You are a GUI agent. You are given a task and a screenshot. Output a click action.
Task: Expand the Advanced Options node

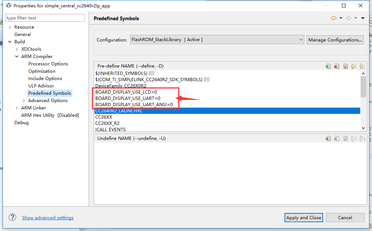(x=24, y=101)
